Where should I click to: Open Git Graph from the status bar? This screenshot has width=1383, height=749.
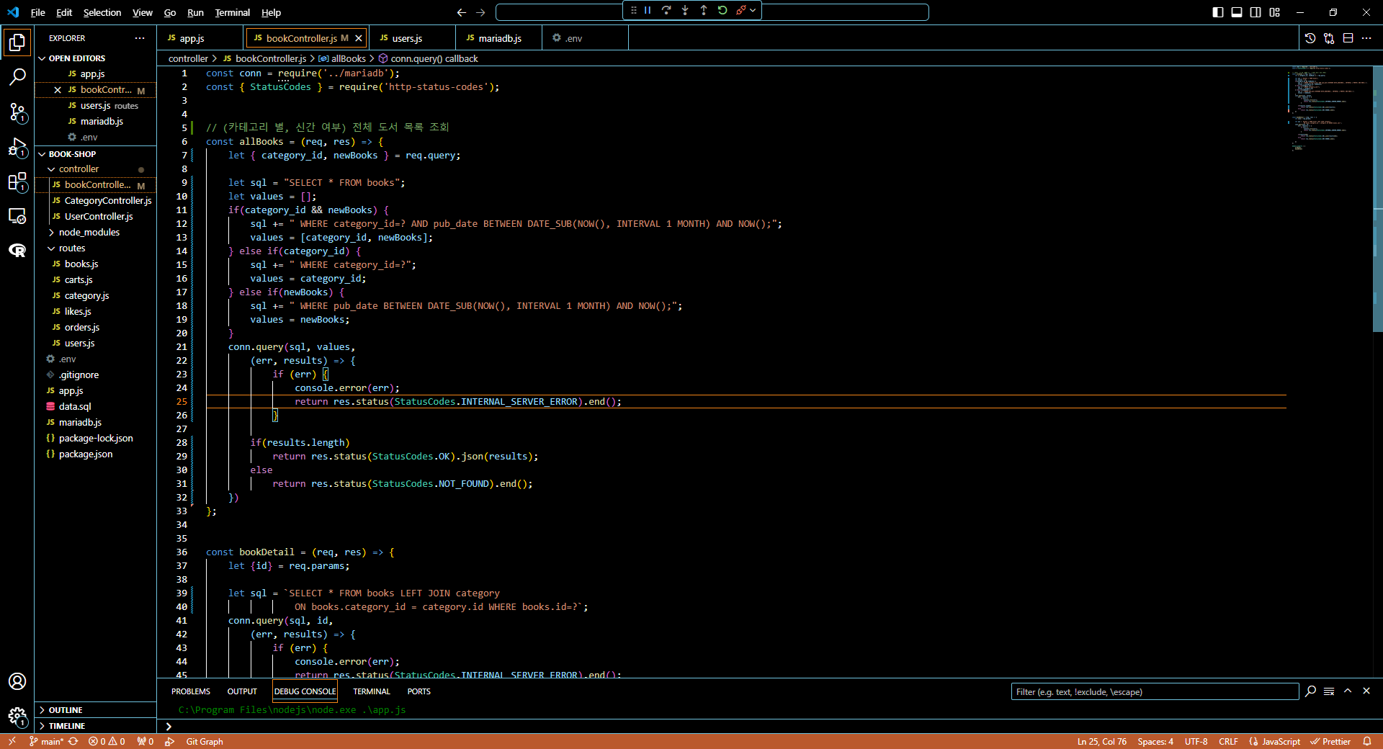point(205,742)
